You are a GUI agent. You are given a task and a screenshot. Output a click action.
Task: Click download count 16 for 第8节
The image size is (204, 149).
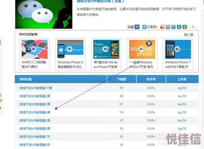(x=121, y=145)
